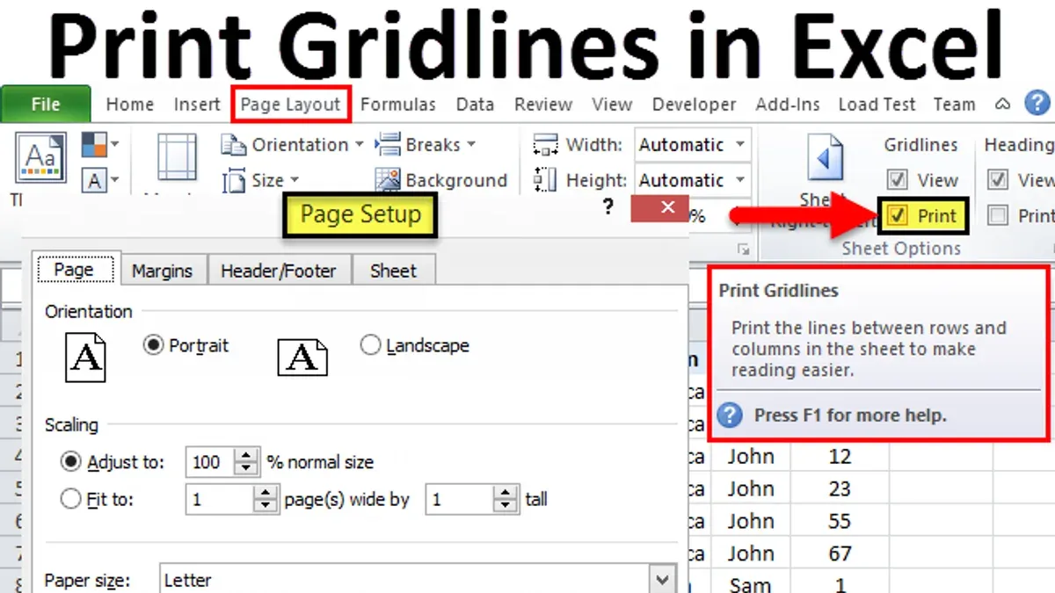Image resolution: width=1055 pixels, height=593 pixels.
Task: Select the Page Layout tab
Action: [291, 105]
